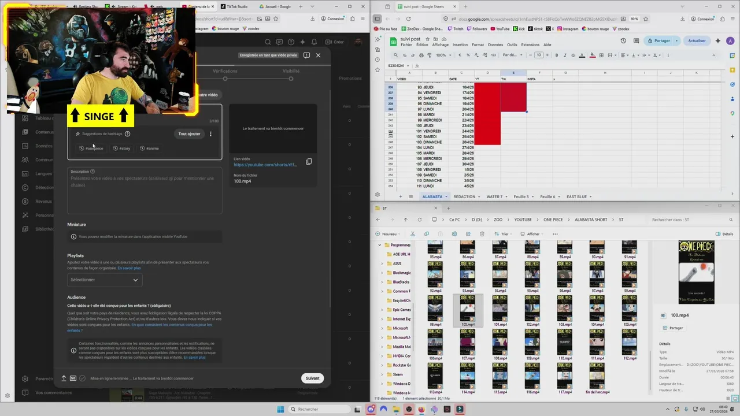Open the Windows Start button

click(x=280, y=409)
